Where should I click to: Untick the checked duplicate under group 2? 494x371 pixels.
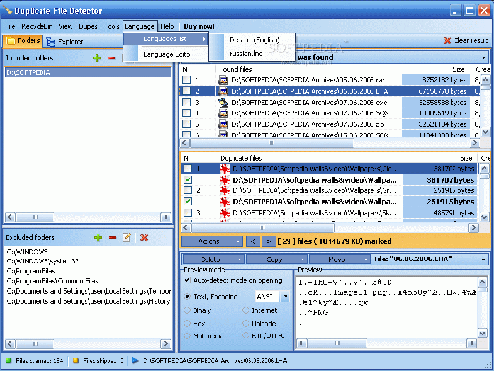pyautogui.click(x=188, y=201)
